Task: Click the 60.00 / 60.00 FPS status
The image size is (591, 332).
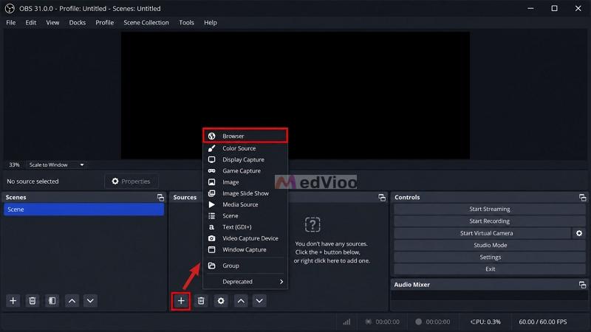Action: (543, 322)
